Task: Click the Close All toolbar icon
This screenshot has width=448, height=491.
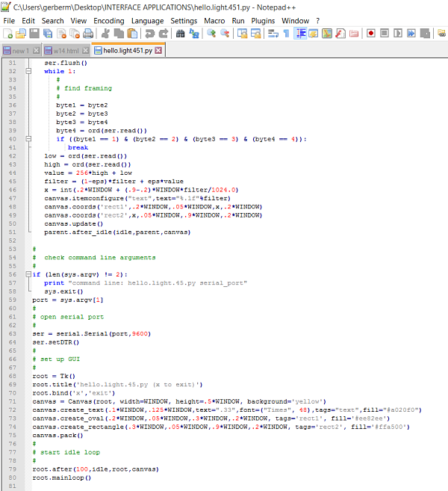Action: 75,33
